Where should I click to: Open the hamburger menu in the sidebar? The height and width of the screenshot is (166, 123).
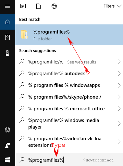[x=7, y=7]
